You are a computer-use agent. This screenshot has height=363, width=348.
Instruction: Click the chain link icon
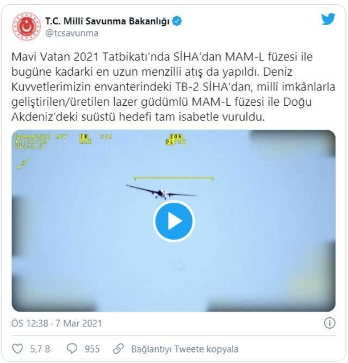[119, 349]
